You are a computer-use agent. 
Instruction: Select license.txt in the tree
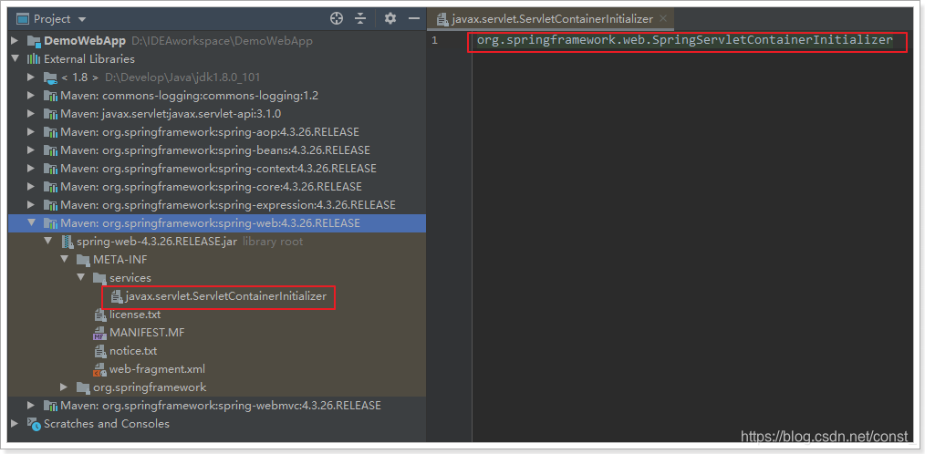coord(135,315)
